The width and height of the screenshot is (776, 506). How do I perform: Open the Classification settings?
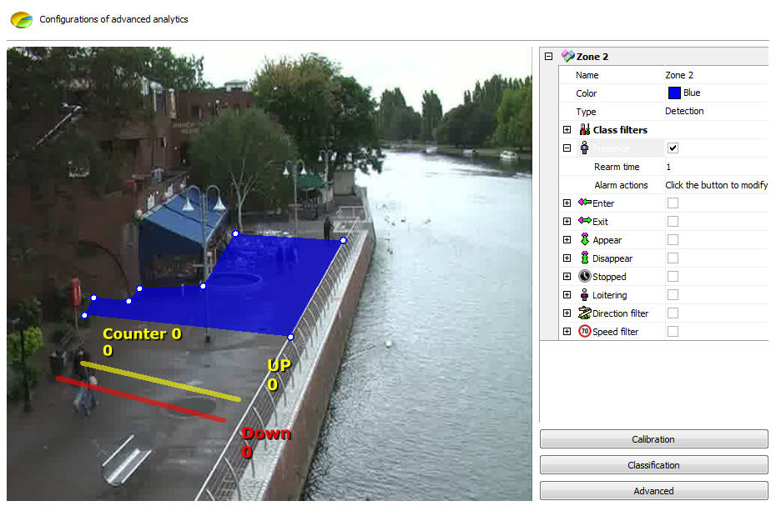[653, 465]
